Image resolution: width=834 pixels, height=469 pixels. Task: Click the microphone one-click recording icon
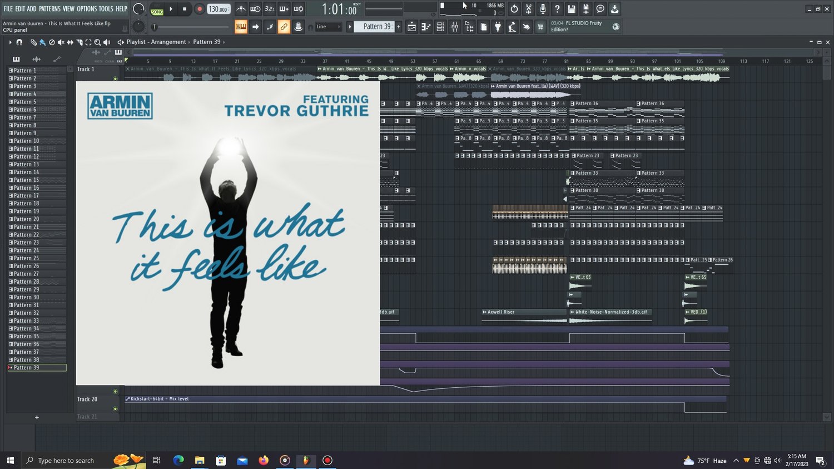(x=543, y=9)
